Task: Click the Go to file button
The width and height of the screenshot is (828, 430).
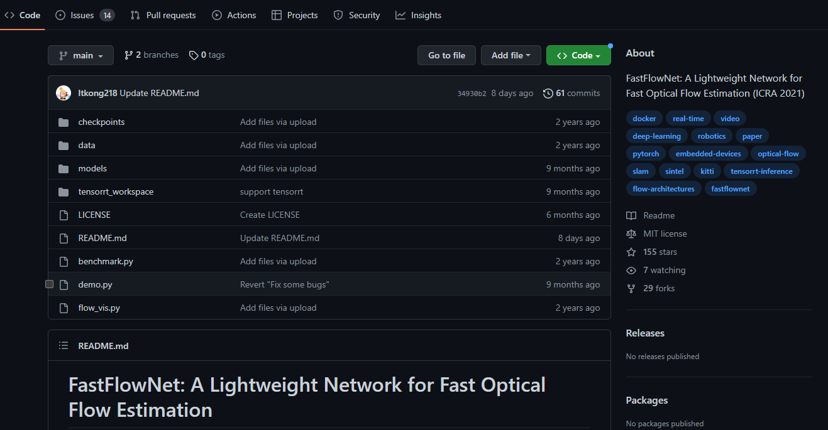Action: pyautogui.click(x=446, y=55)
